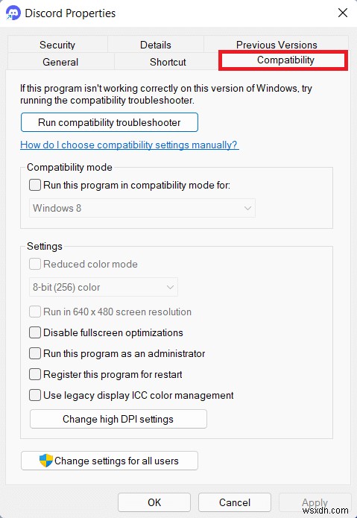357x518 pixels.
Task: Click Run compatibility troubleshooter button
Action: tap(110, 122)
